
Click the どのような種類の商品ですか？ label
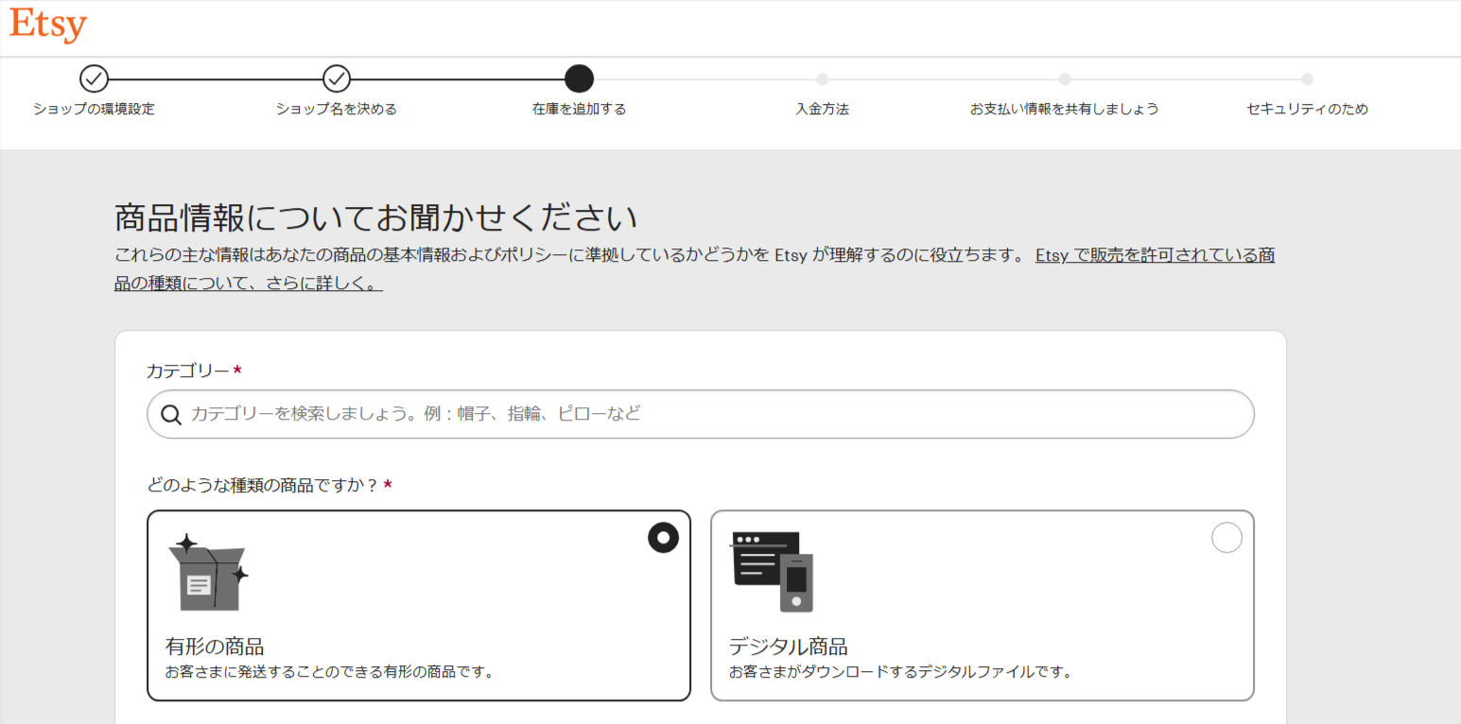263,485
